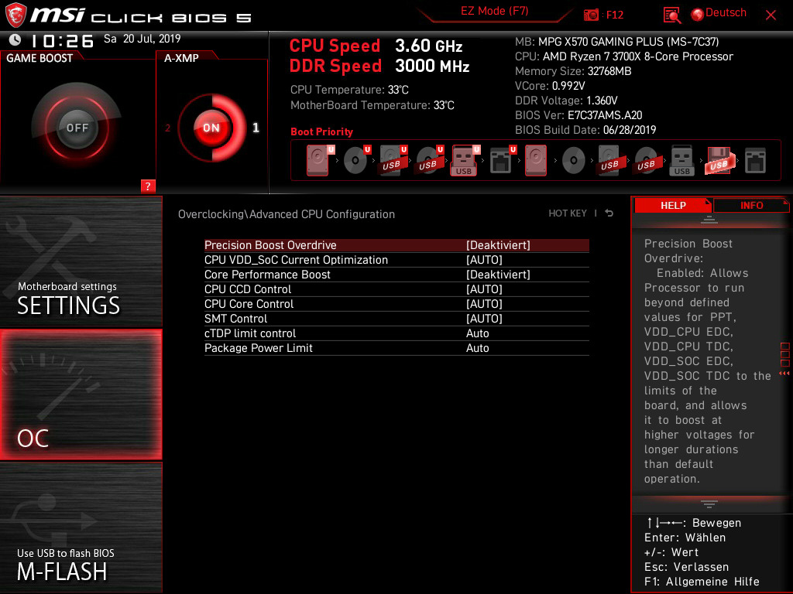Click the Boot Priority label

321,131
